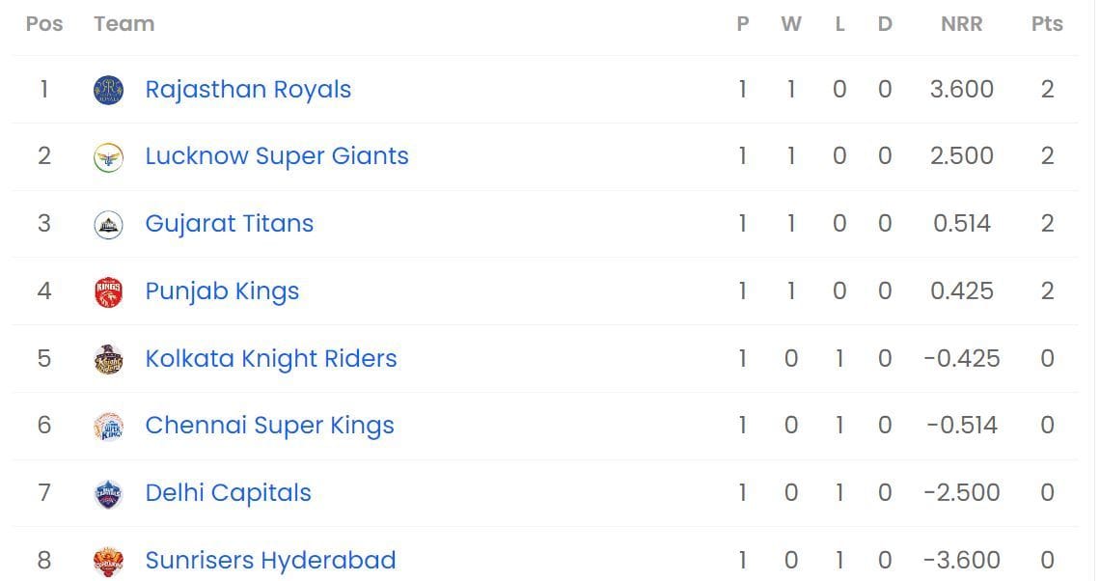Click the Lucknow Super Giants logo

pyautogui.click(x=108, y=156)
